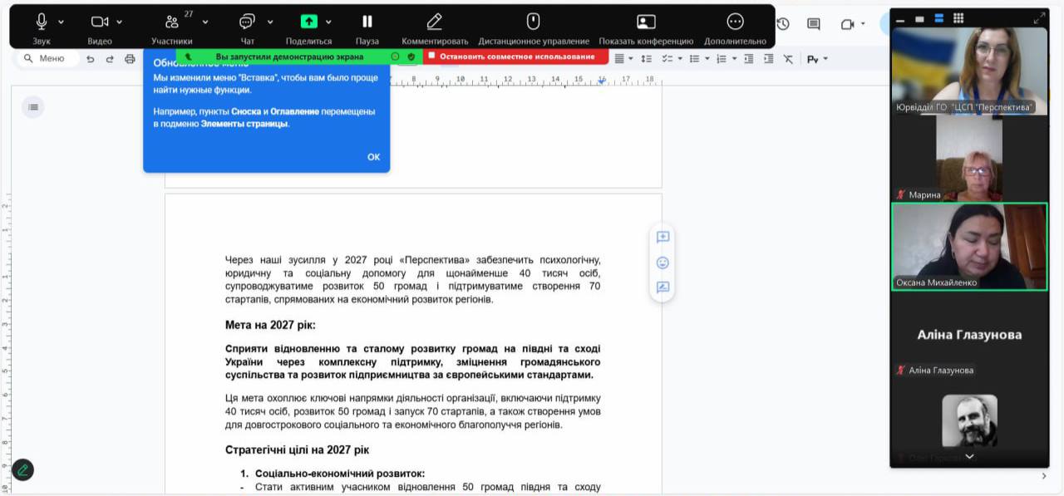Decrease the paragraph indent
Image resolution: width=1064 pixels, height=496 pixels.
[749, 59]
